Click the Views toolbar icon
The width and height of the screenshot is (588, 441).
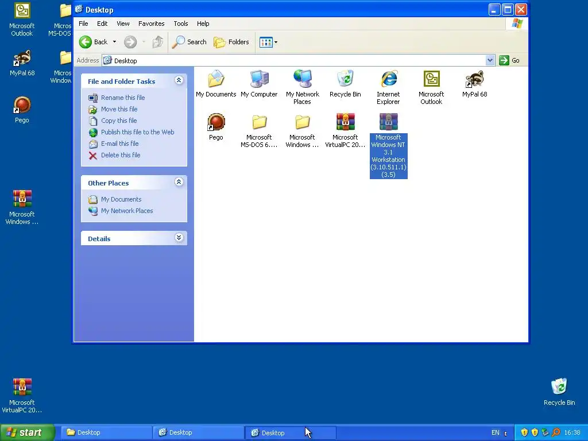coord(266,42)
